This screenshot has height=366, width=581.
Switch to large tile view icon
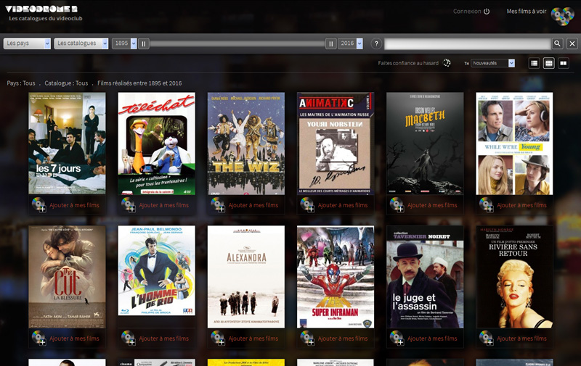pos(564,63)
